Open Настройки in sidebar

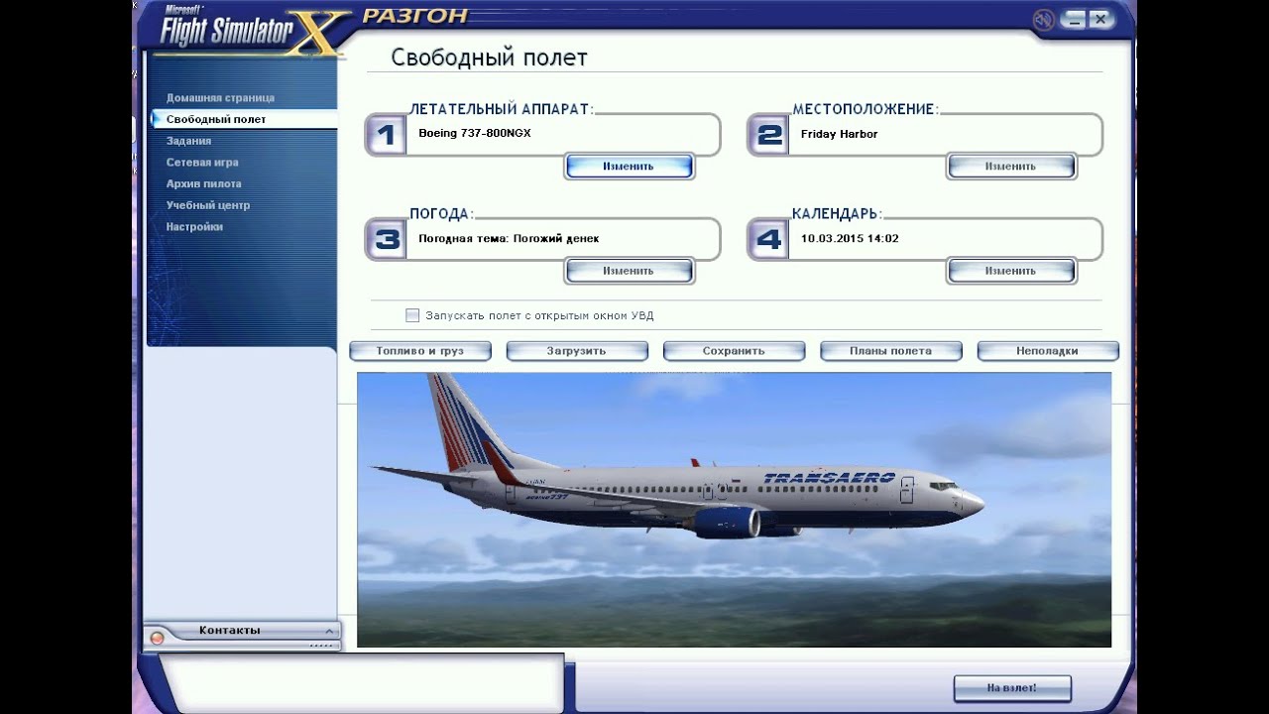click(x=194, y=227)
